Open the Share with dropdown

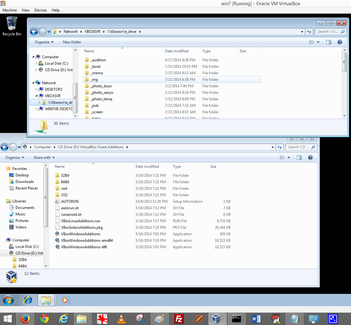point(44,158)
